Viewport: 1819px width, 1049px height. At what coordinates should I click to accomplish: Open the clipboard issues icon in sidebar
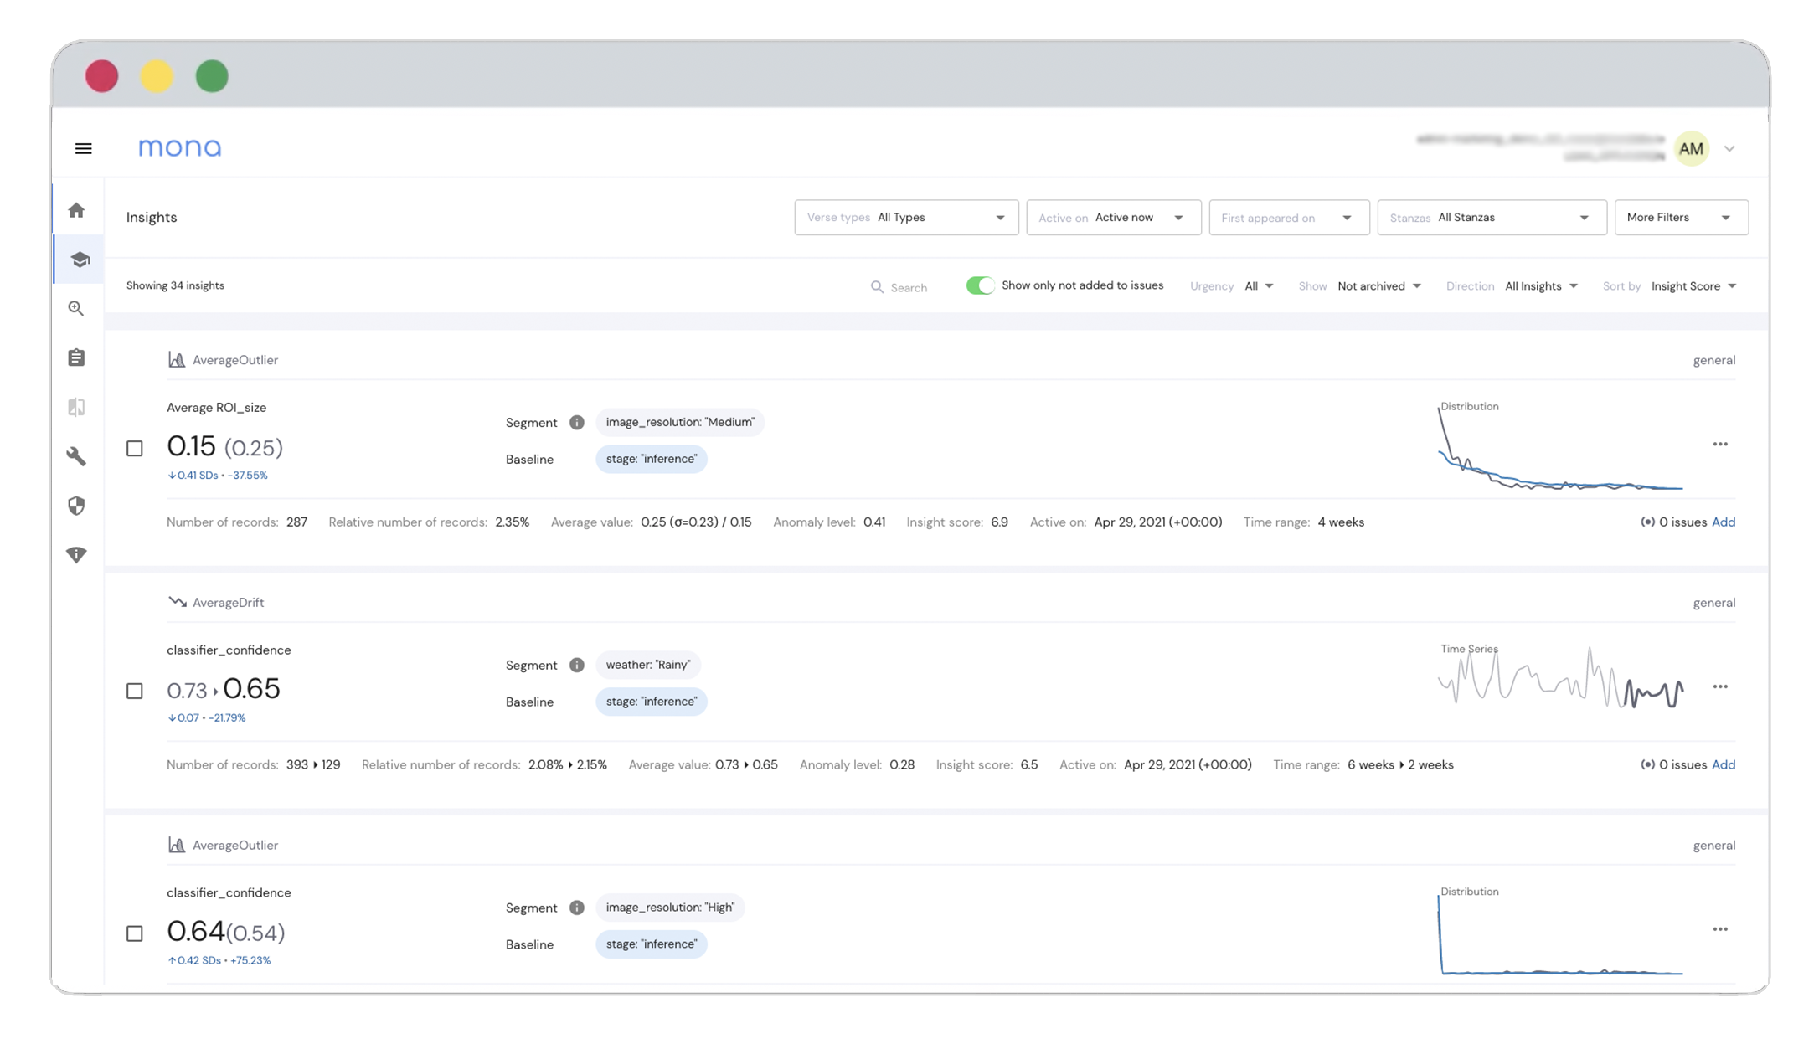[x=76, y=357]
